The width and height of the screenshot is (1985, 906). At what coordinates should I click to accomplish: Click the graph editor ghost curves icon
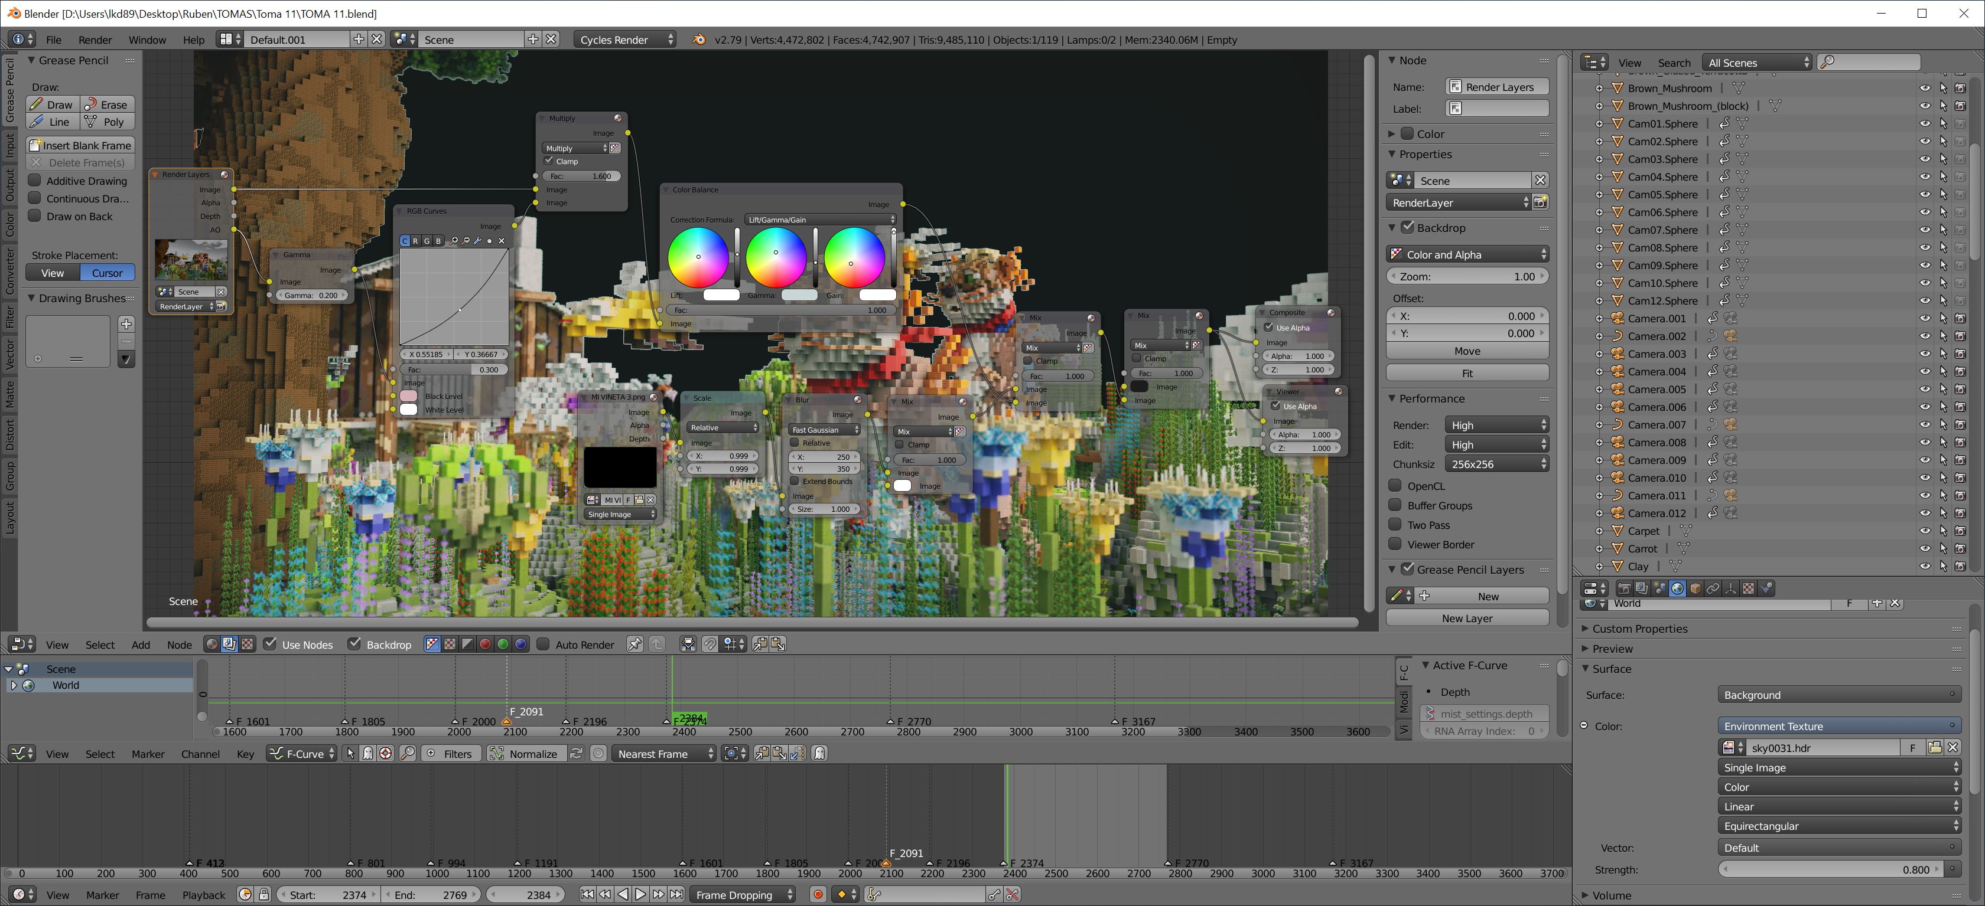coord(819,754)
